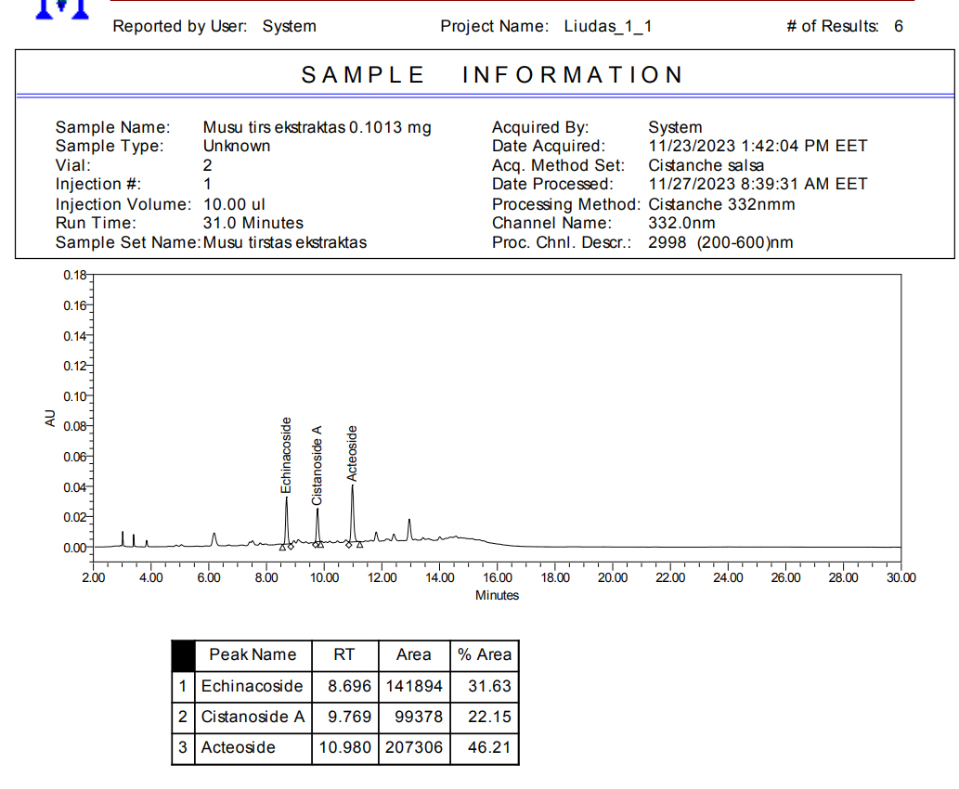Click the diamond marker after the Echinacoside peak
This screenshot has height=789, width=959.
point(291,546)
